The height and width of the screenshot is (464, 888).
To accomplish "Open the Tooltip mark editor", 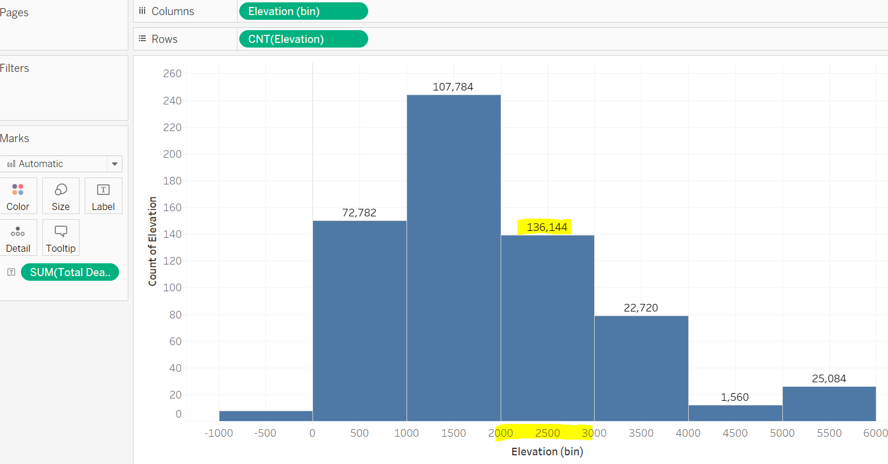I will (x=60, y=237).
